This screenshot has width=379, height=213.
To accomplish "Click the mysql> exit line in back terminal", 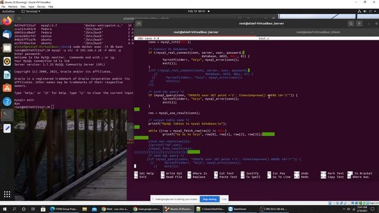I will click(x=24, y=100).
